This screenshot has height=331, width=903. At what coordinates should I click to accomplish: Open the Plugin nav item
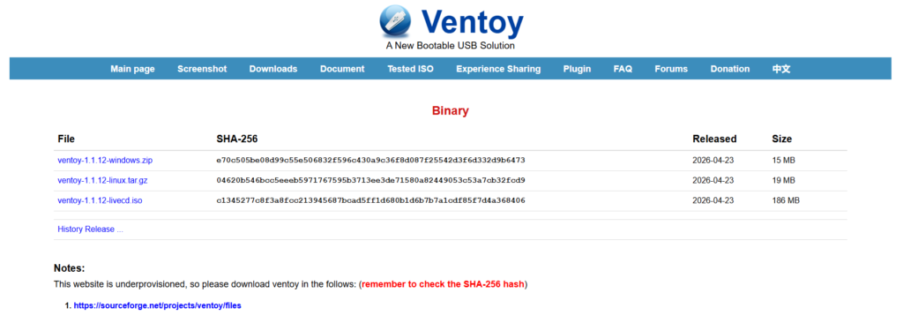click(x=577, y=69)
